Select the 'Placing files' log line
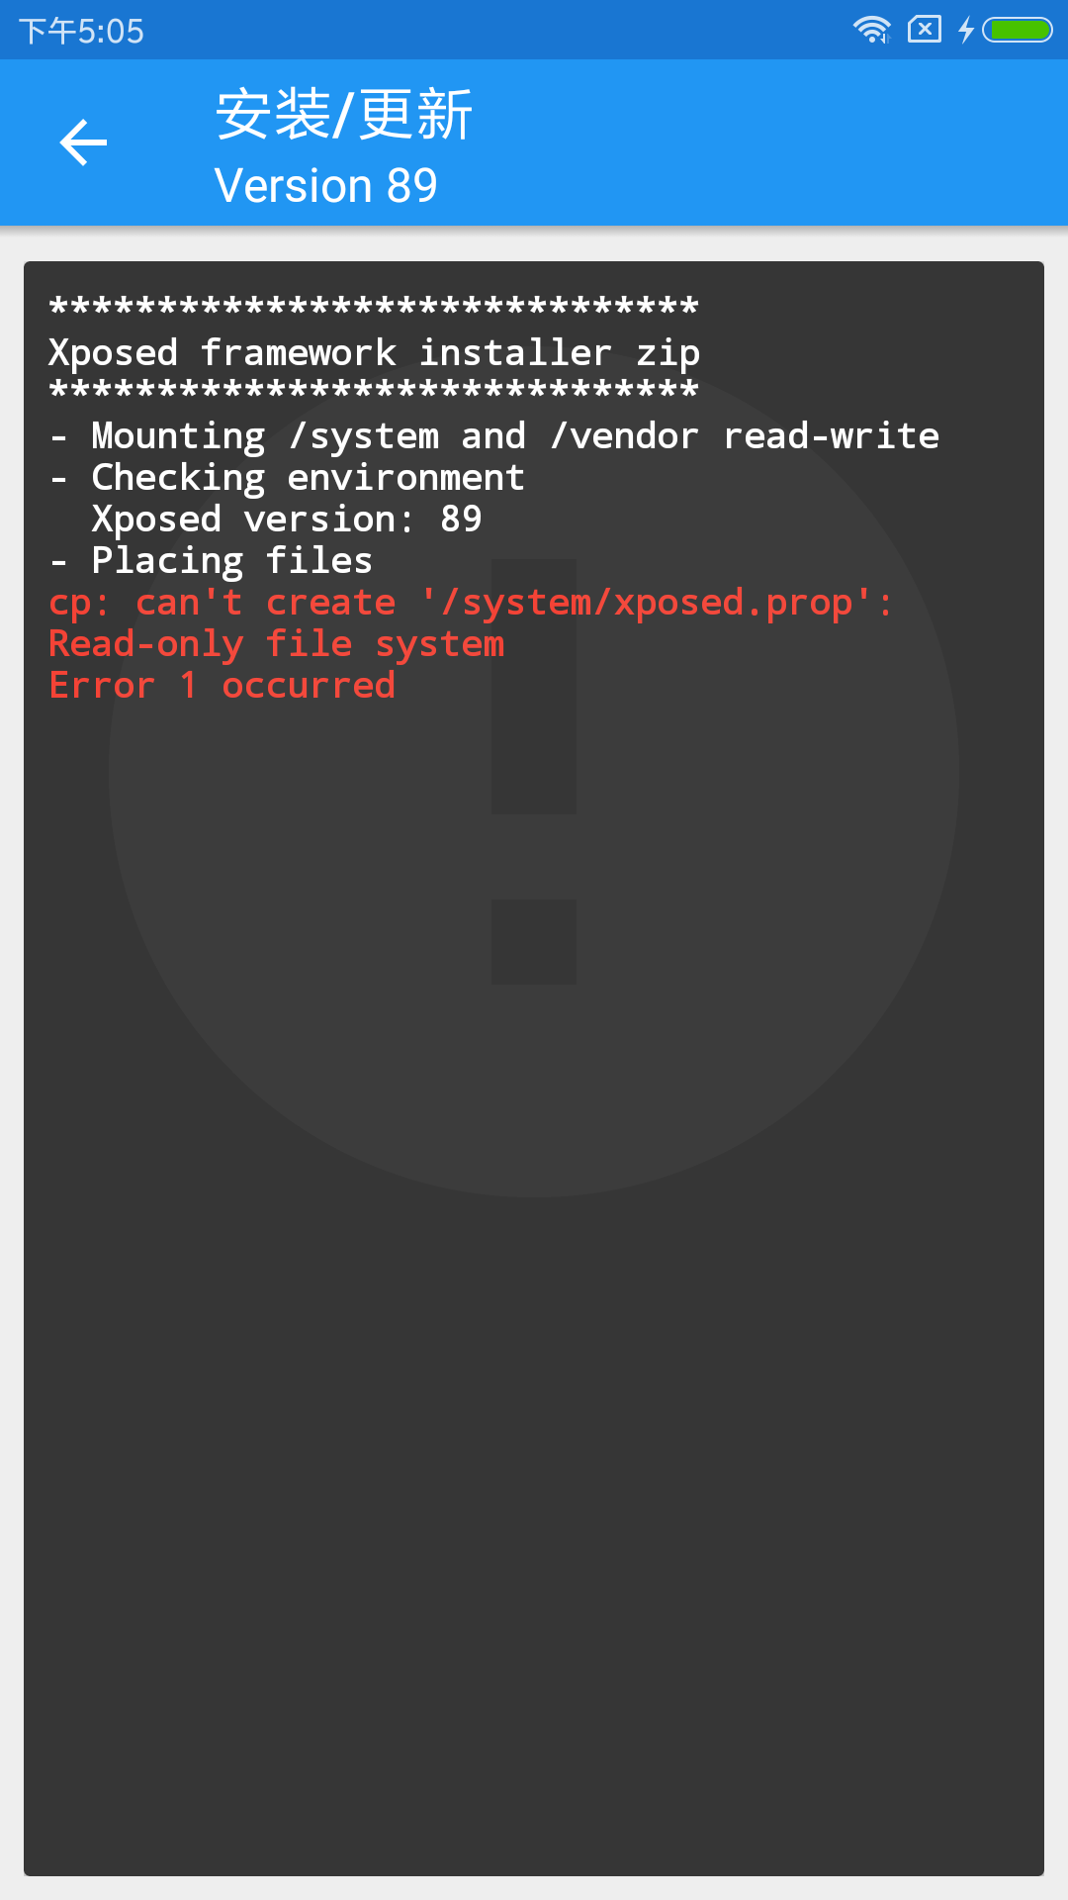Screen dimensions: 1068x1900 (211, 561)
